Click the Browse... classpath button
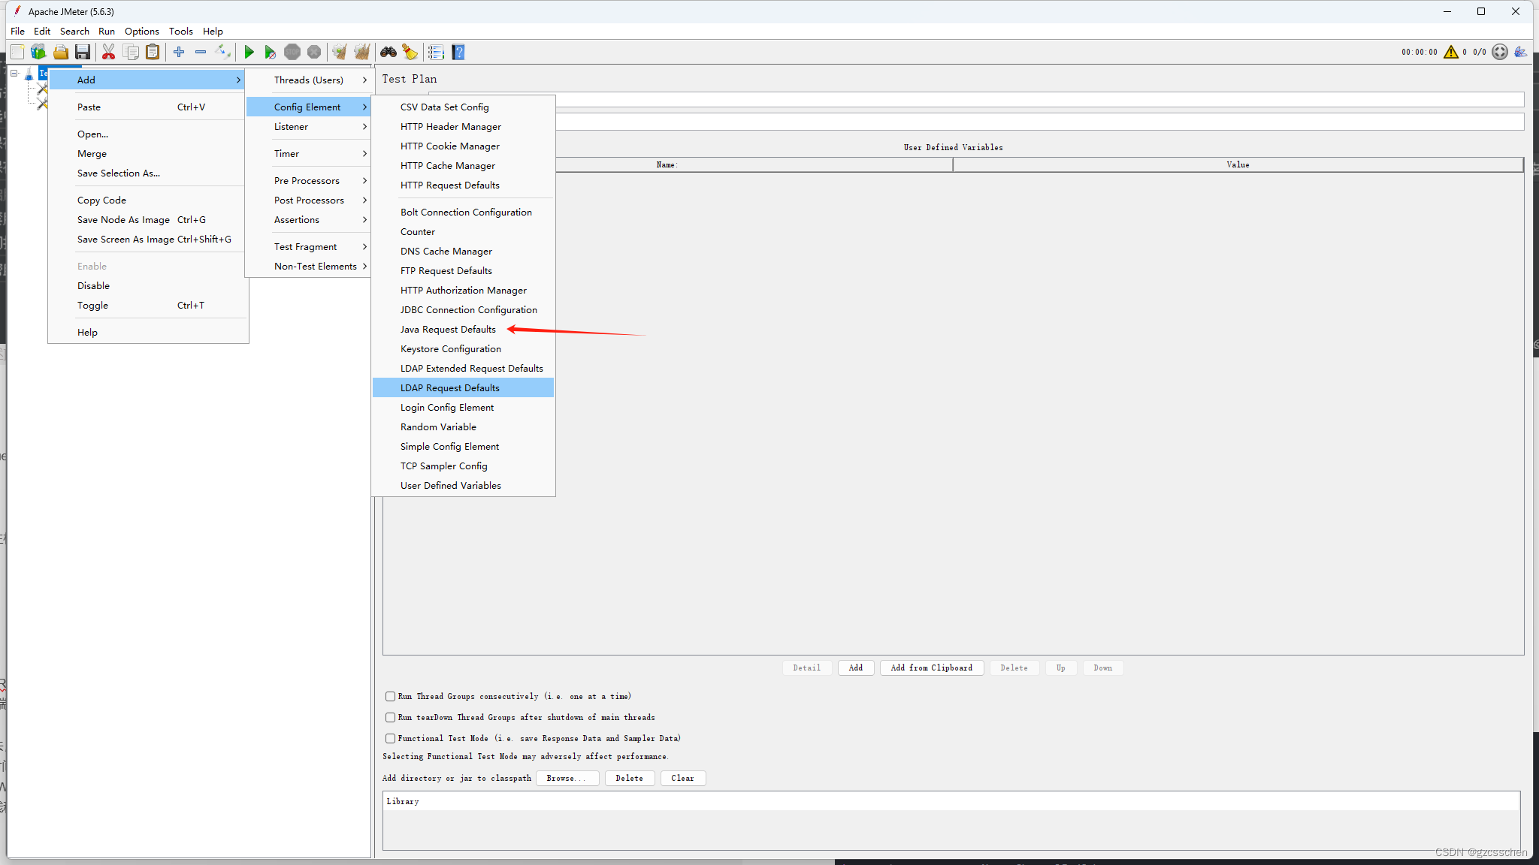This screenshot has height=865, width=1539. [567, 778]
